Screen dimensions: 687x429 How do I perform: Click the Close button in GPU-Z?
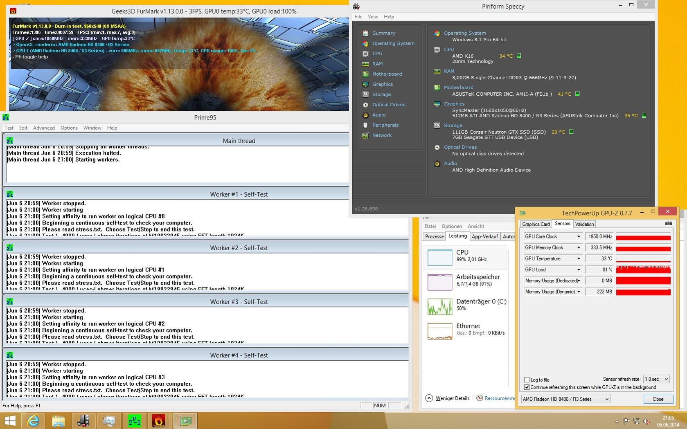pos(658,399)
